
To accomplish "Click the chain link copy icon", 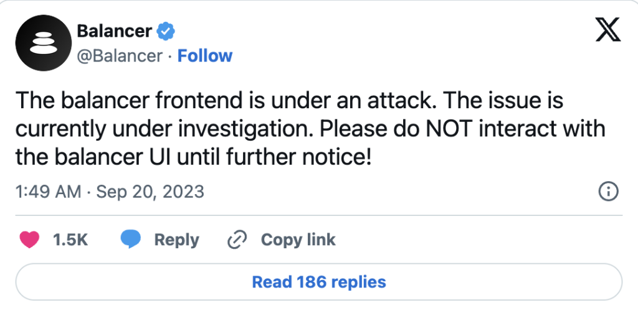I will tap(237, 240).
